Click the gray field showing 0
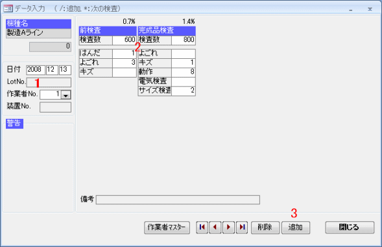The height and width of the screenshot is (247, 382). pyautogui.click(x=50, y=47)
